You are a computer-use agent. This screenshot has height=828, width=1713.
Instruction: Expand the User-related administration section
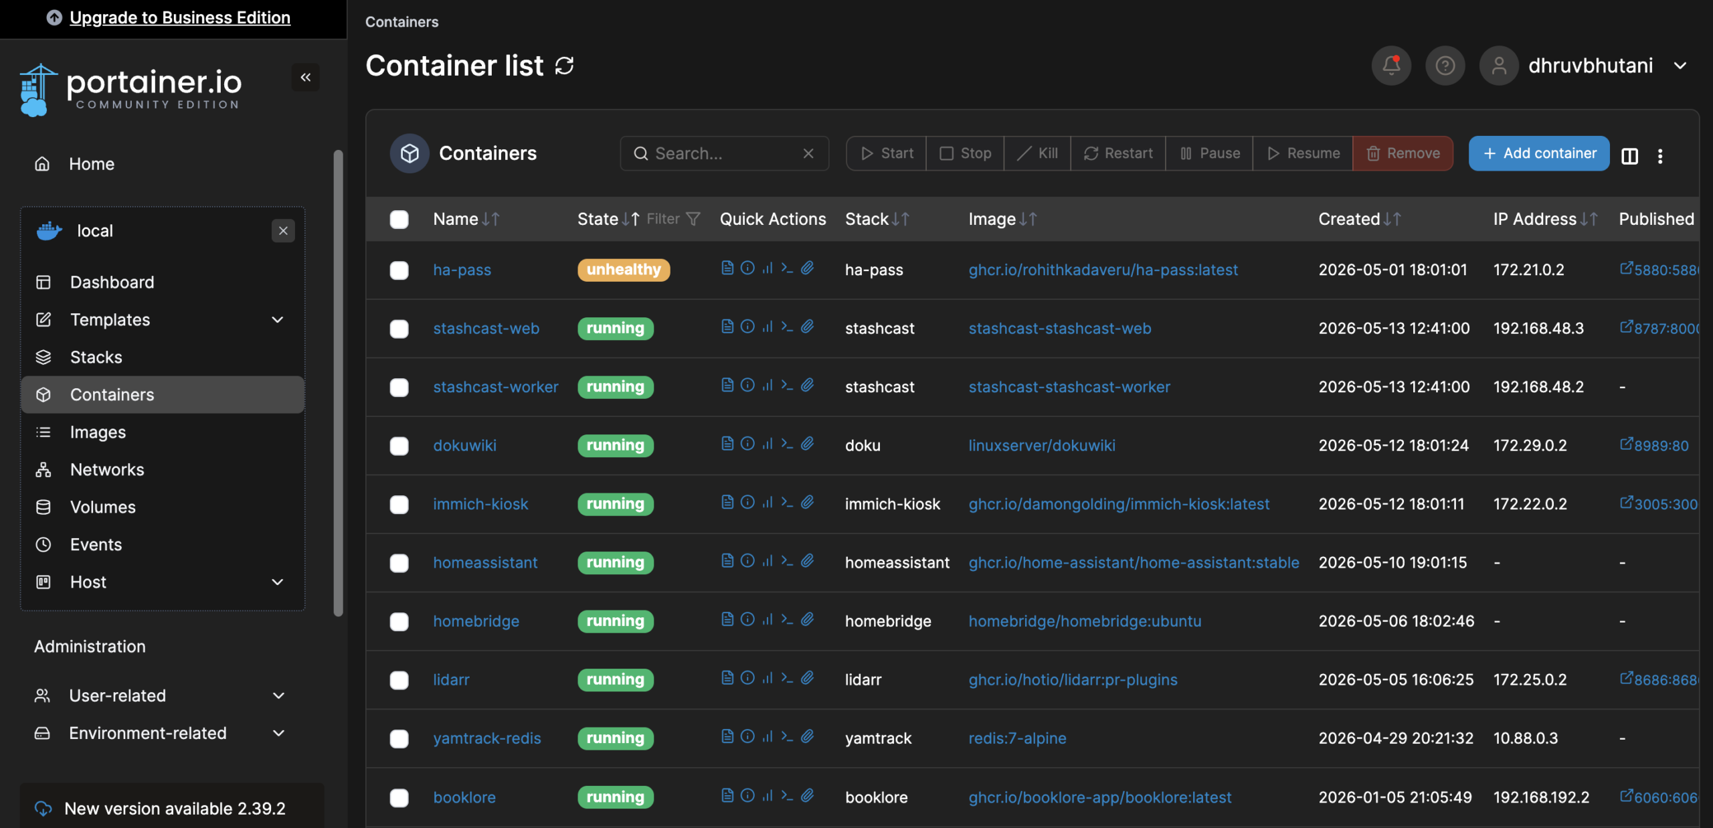[161, 695]
